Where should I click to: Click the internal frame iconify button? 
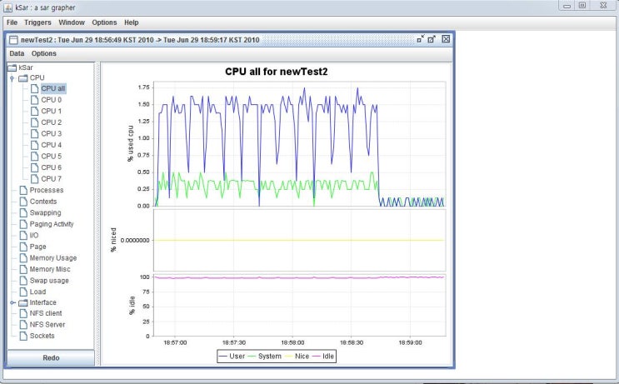point(421,39)
